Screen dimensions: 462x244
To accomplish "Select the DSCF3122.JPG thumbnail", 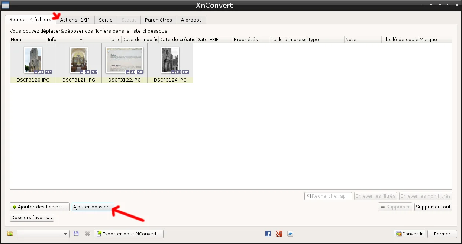I will coord(125,63).
